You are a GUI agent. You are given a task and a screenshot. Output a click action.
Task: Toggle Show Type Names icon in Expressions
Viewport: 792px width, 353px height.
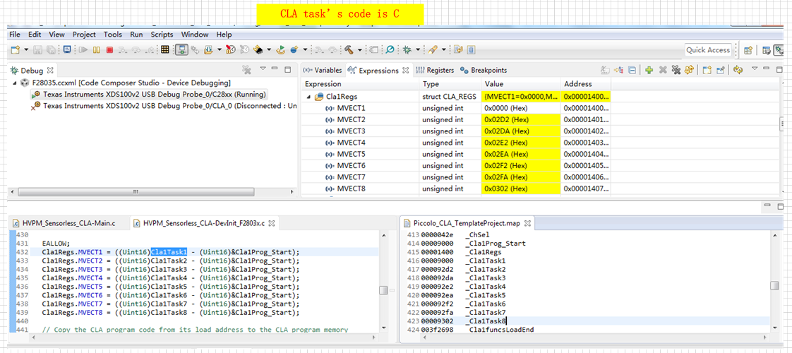tap(605, 69)
